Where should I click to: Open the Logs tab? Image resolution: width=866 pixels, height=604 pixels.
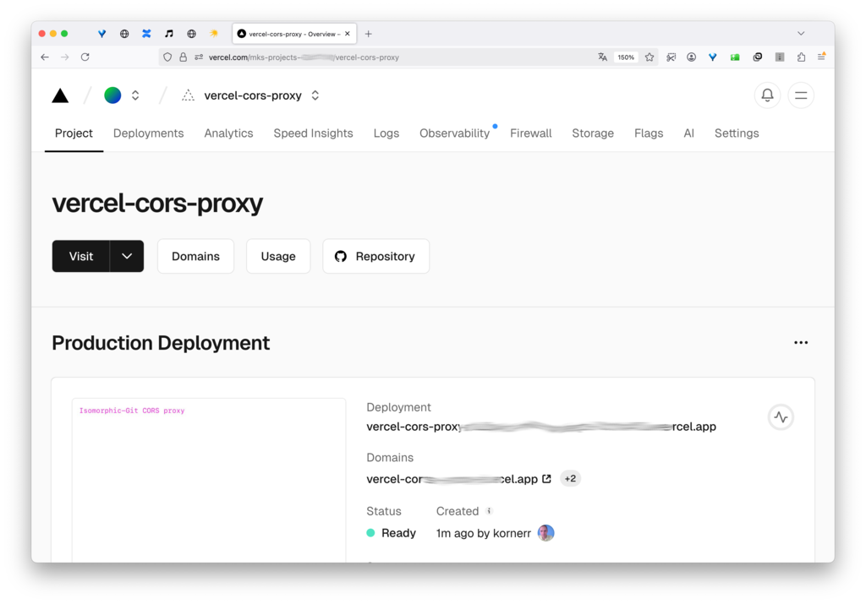click(x=386, y=133)
